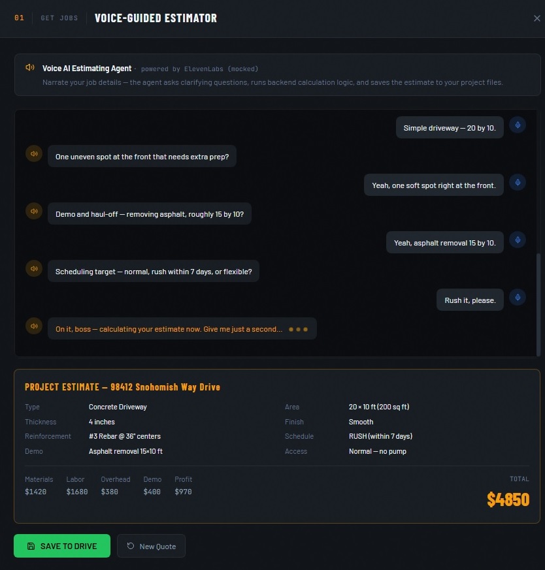Select the 'Rush it, please.' message bubble
This screenshot has height=570, width=545.
pos(470,300)
